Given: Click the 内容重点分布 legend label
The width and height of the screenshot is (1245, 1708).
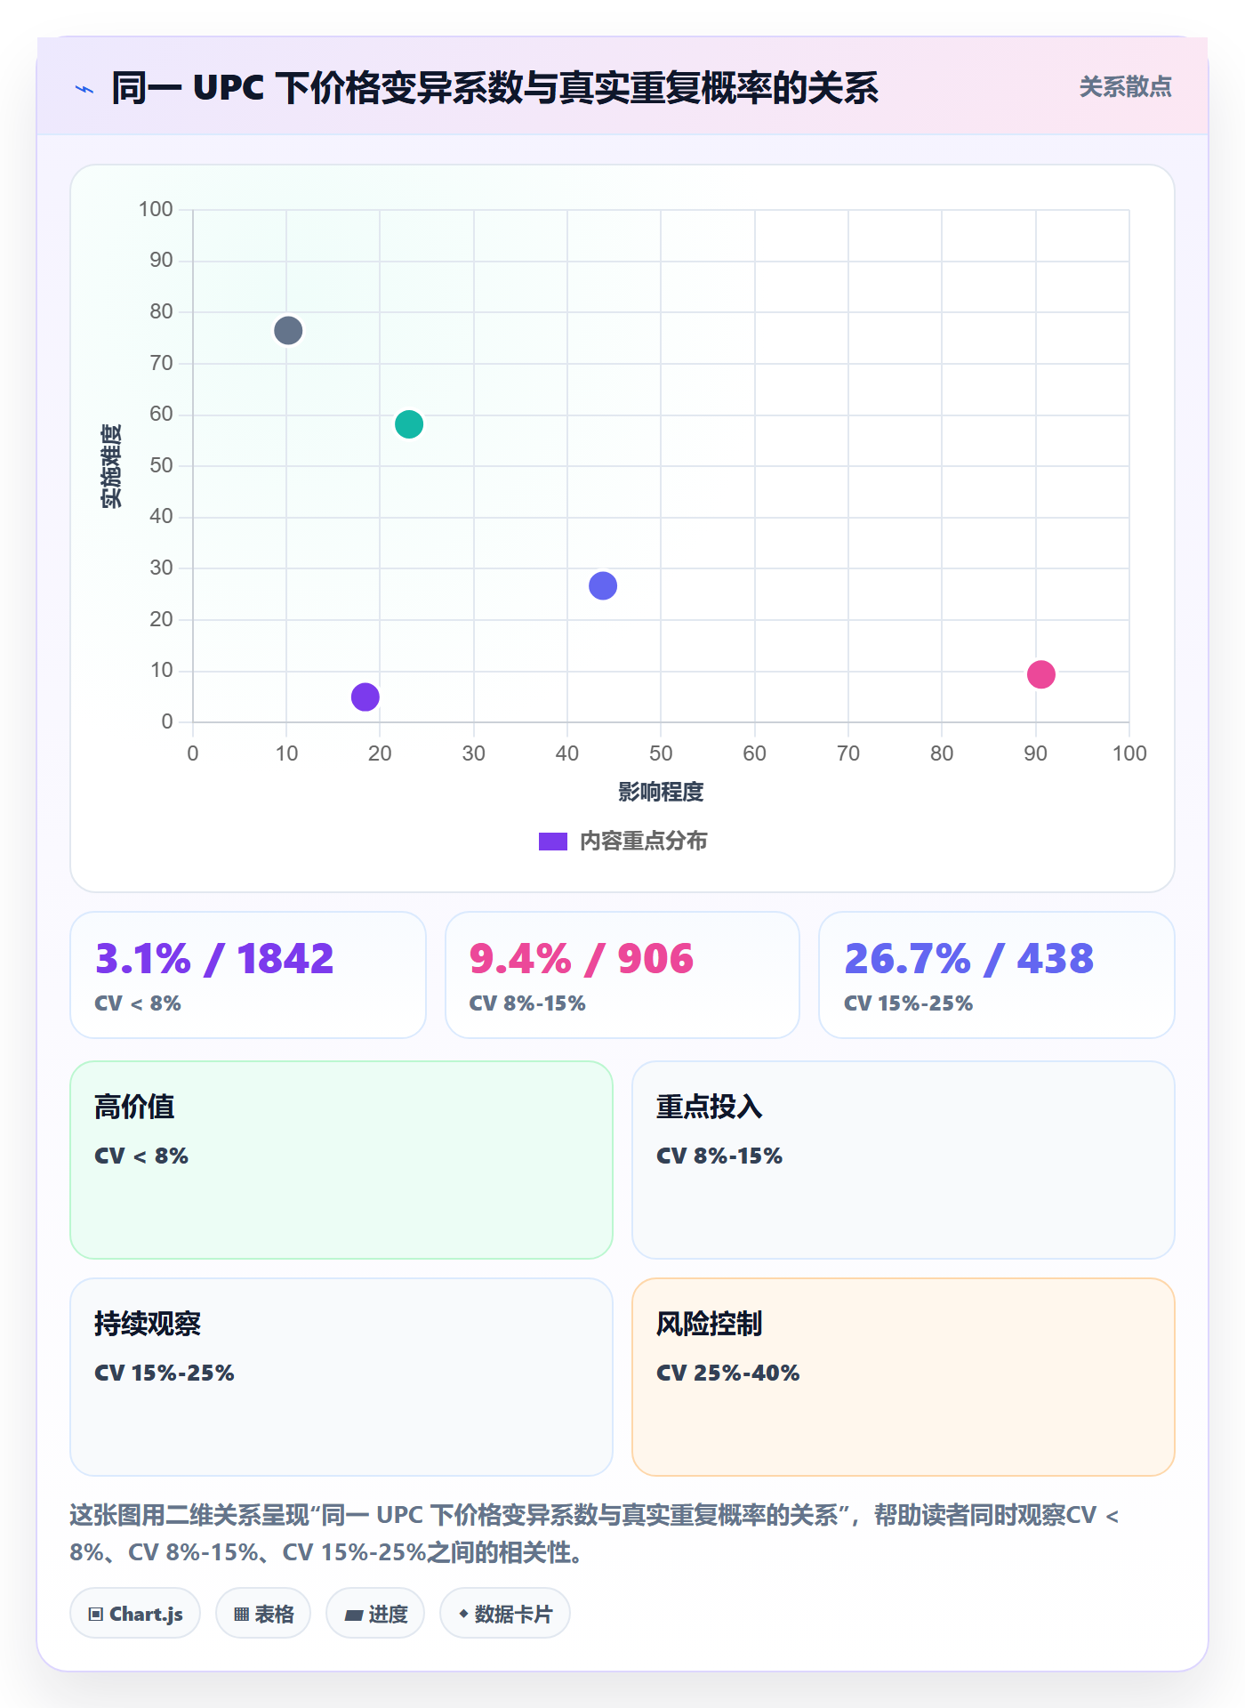Looking at the screenshot, I should click(643, 842).
